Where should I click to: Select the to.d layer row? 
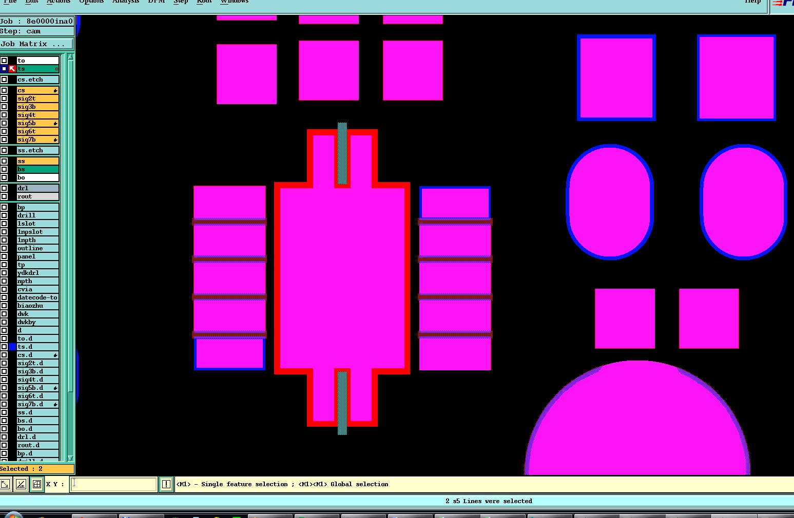click(37, 338)
